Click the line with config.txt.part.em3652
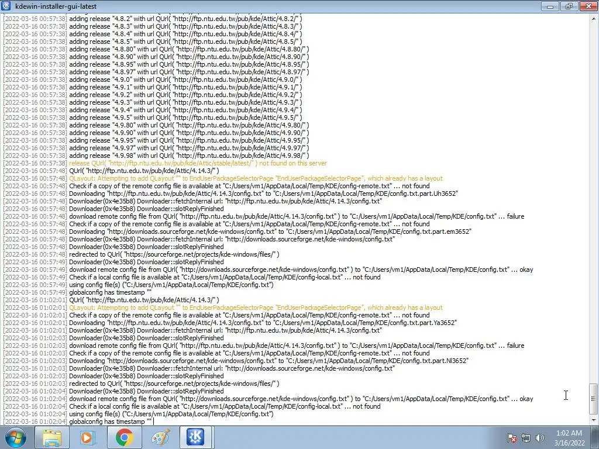This screenshot has height=449, width=599. (237, 232)
